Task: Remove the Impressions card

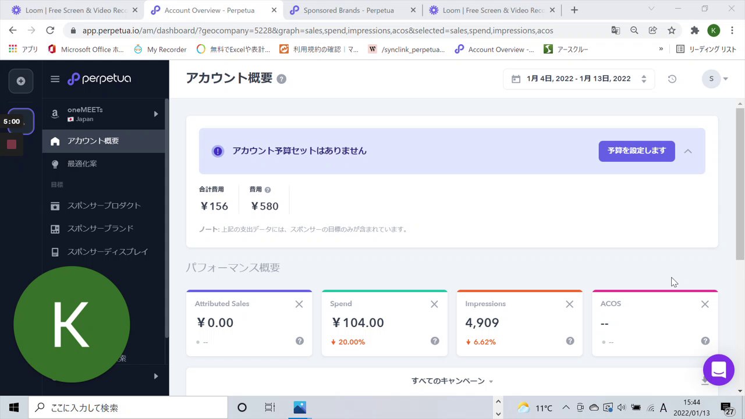Action: tap(570, 304)
